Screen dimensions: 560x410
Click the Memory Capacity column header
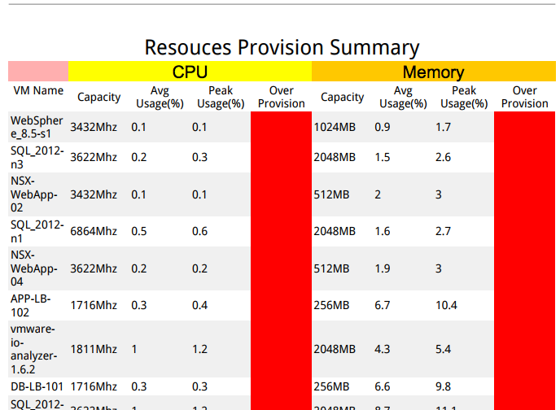click(342, 97)
